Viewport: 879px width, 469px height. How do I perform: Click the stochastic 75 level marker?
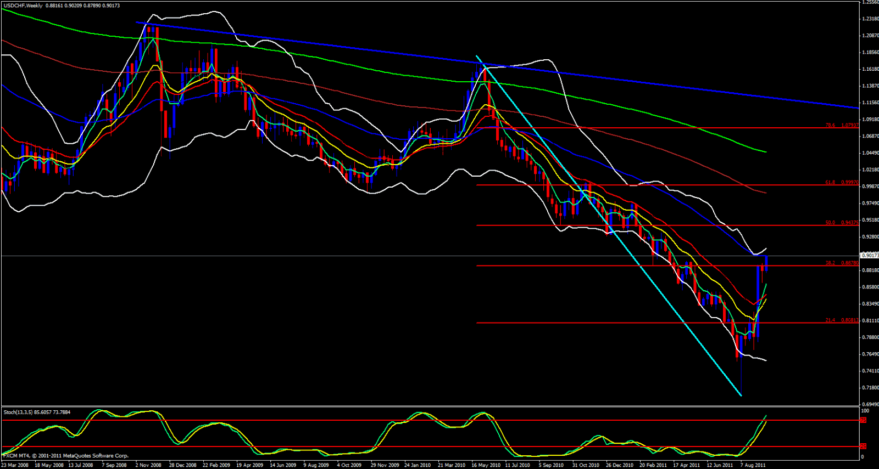tap(863, 420)
